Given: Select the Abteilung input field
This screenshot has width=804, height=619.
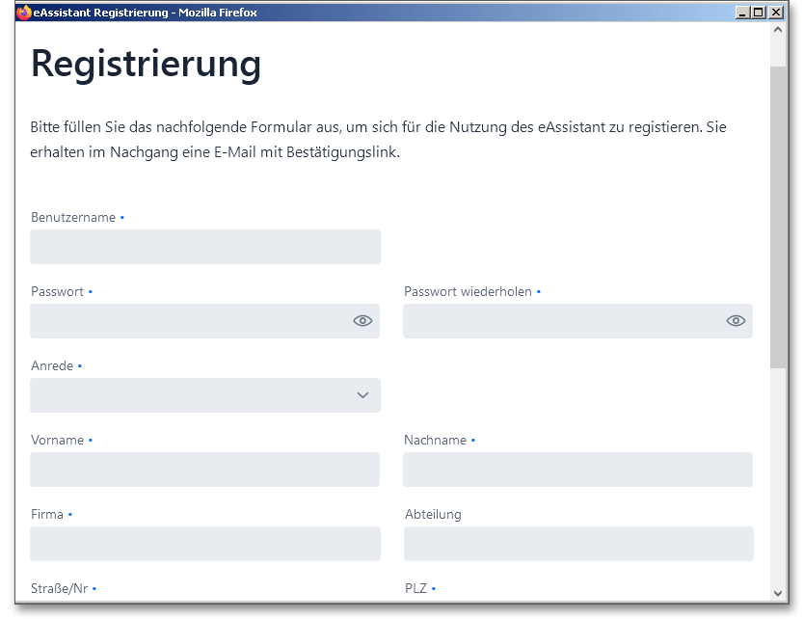Looking at the screenshot, I should click(x=577, y=544).
